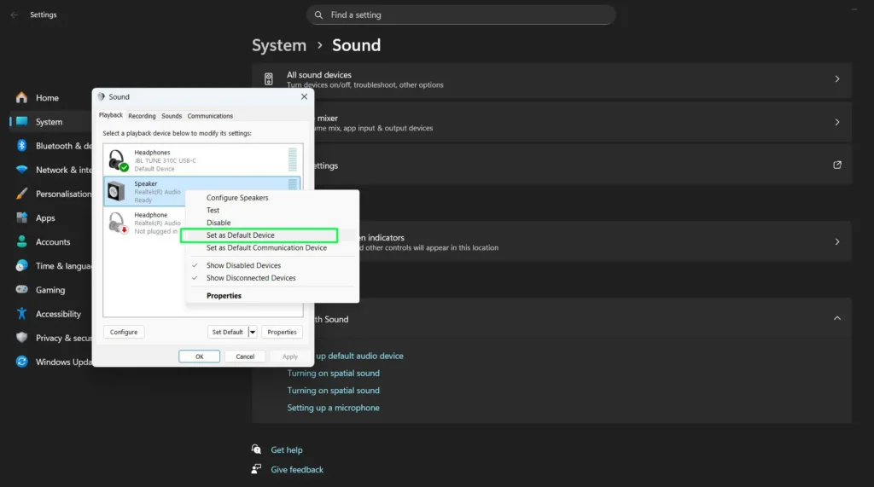
Task: Toggle Show Disabled Devices option
Action: 243,265
